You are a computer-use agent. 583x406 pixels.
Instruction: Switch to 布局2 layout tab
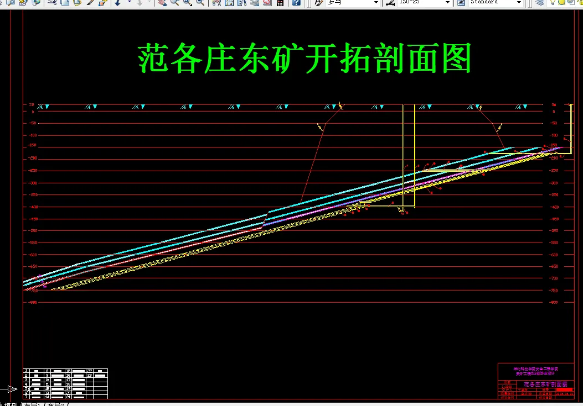point(56,404)
